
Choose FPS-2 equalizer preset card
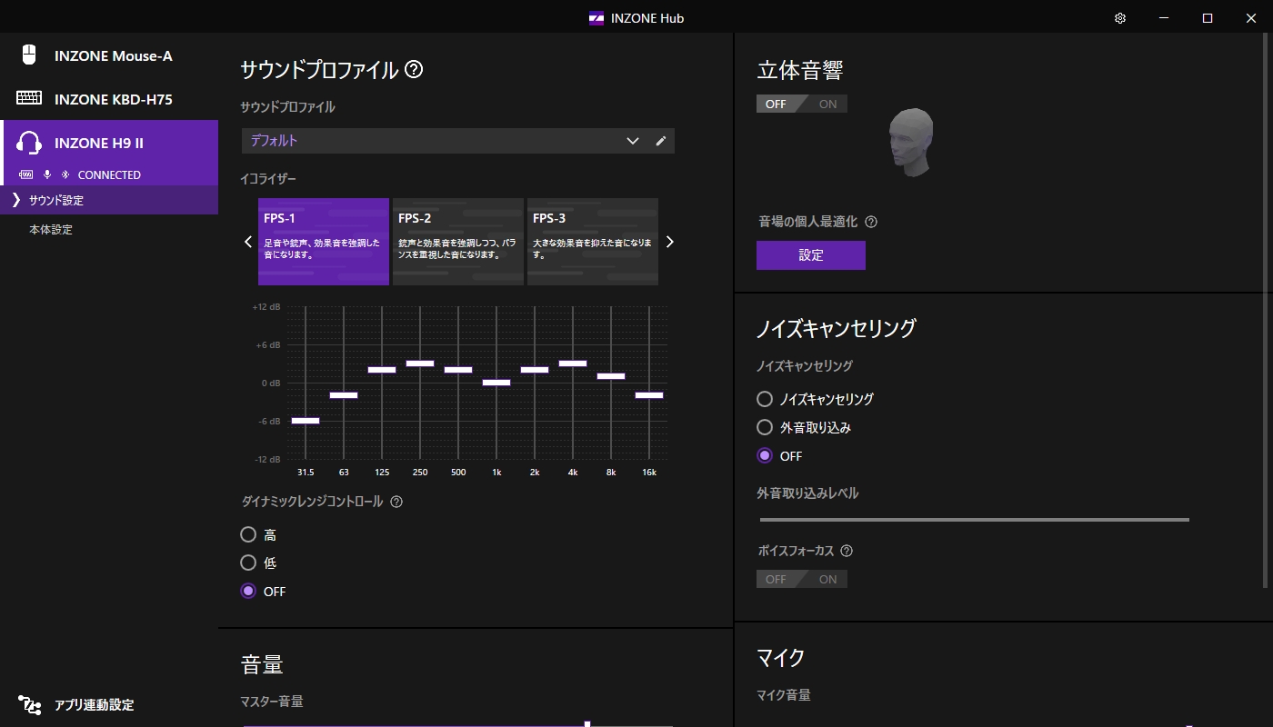(458, 242)
